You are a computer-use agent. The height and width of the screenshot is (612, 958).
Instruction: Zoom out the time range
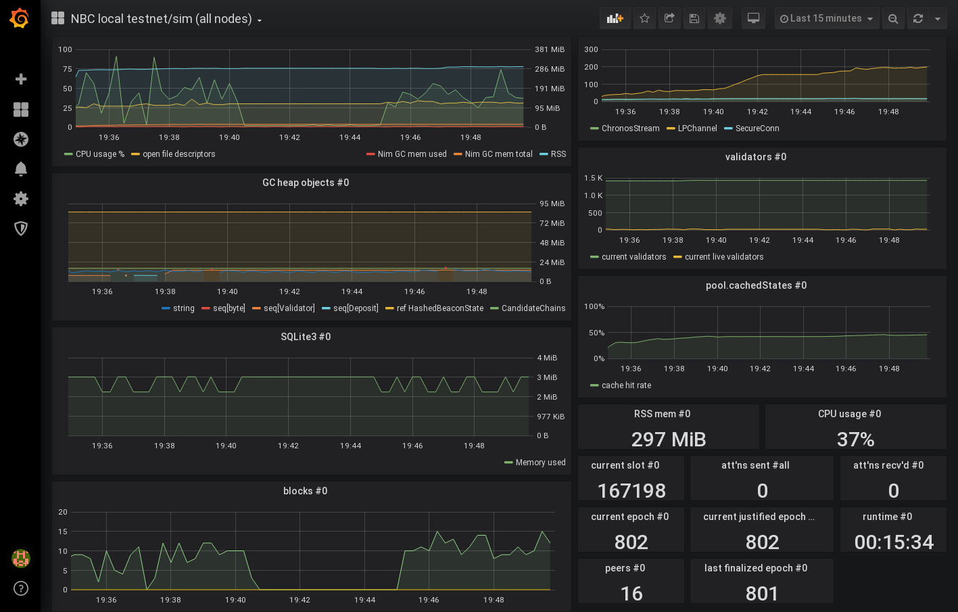(x=893, y=18)
